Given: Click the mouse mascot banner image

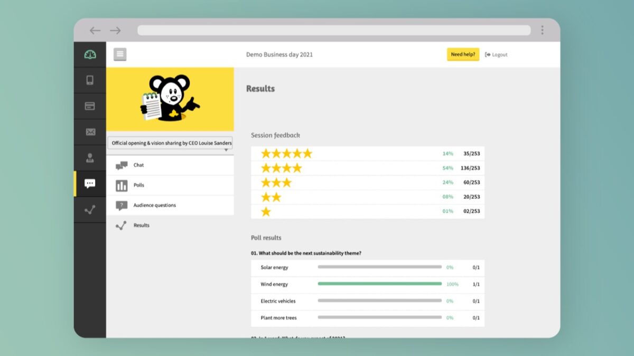Looking at the screenshot, I should coord(170,99).
